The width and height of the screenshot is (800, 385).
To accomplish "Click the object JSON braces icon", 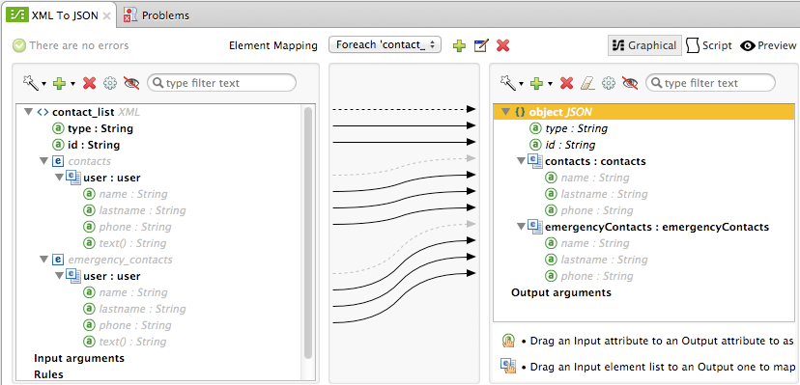I will [x=520, y=112].
